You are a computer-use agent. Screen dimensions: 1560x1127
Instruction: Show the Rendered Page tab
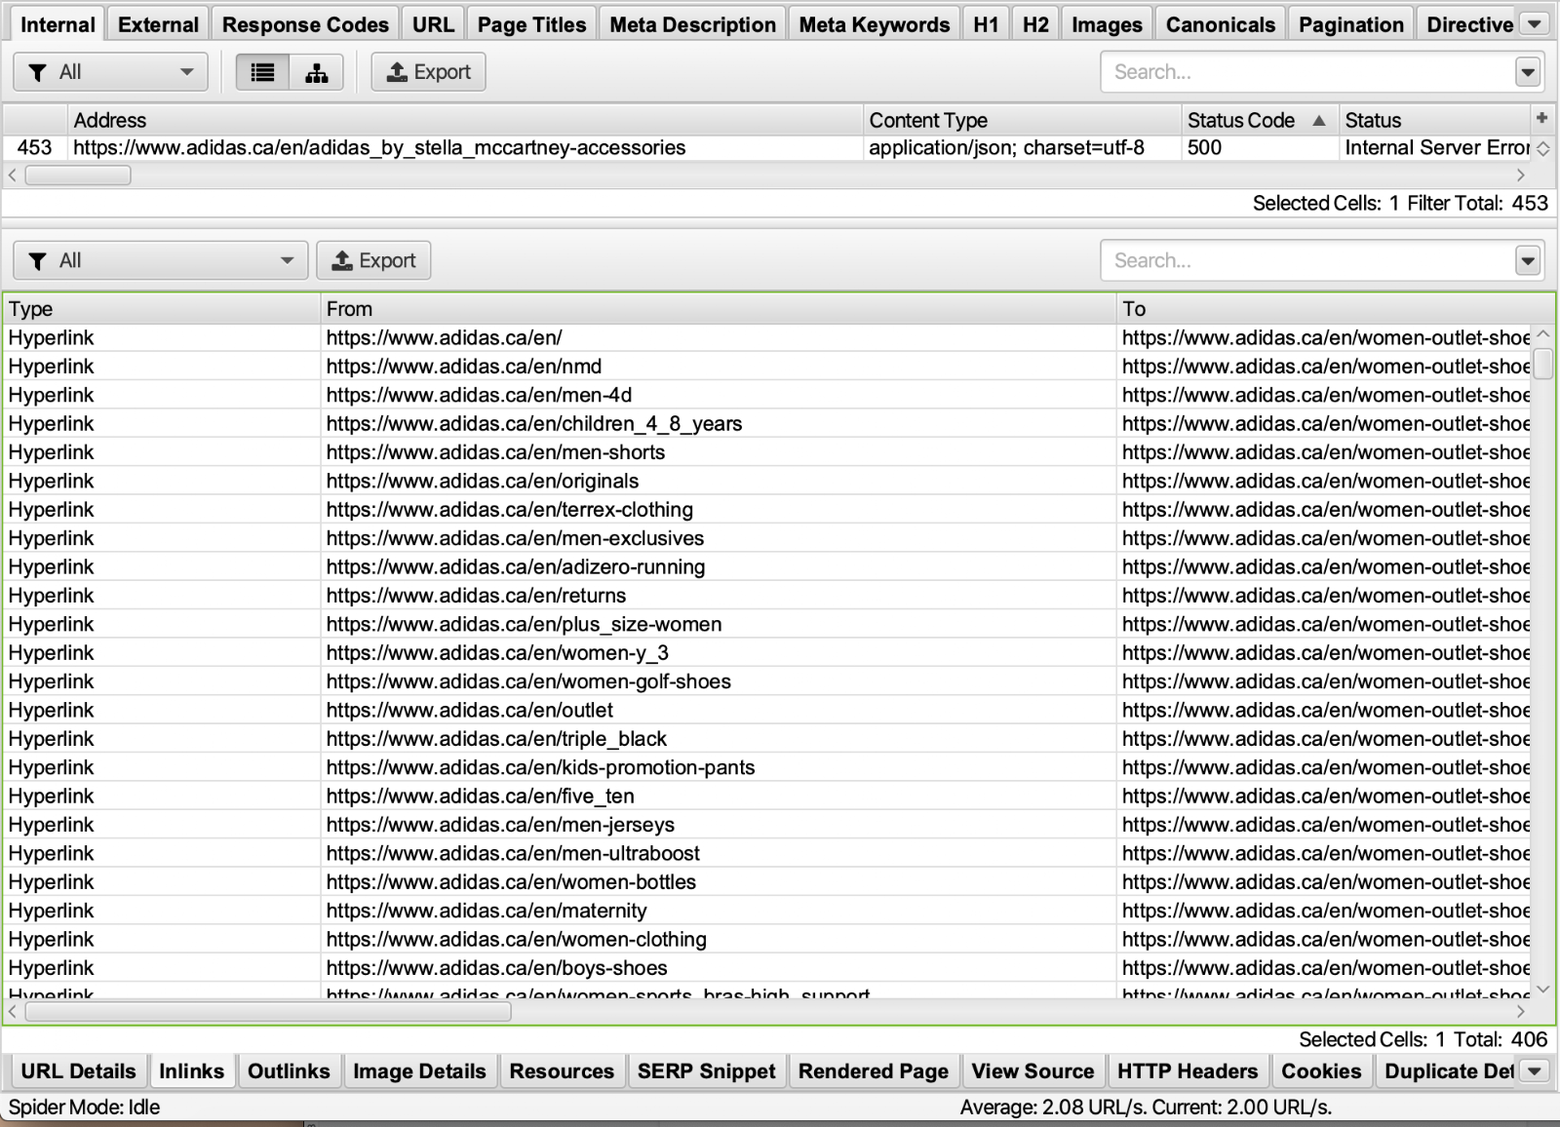(x=873, y=1071)
